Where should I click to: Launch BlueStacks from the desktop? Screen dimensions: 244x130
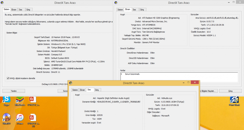click(x=20, y=100)
